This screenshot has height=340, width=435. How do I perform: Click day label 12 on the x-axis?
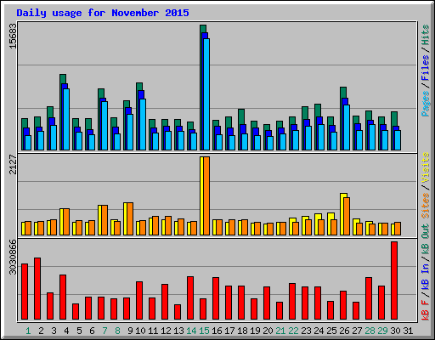[166, 331]
